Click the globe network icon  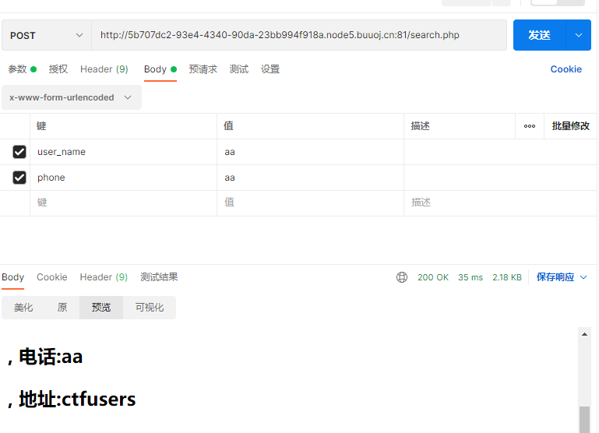(x=402, y=277)
